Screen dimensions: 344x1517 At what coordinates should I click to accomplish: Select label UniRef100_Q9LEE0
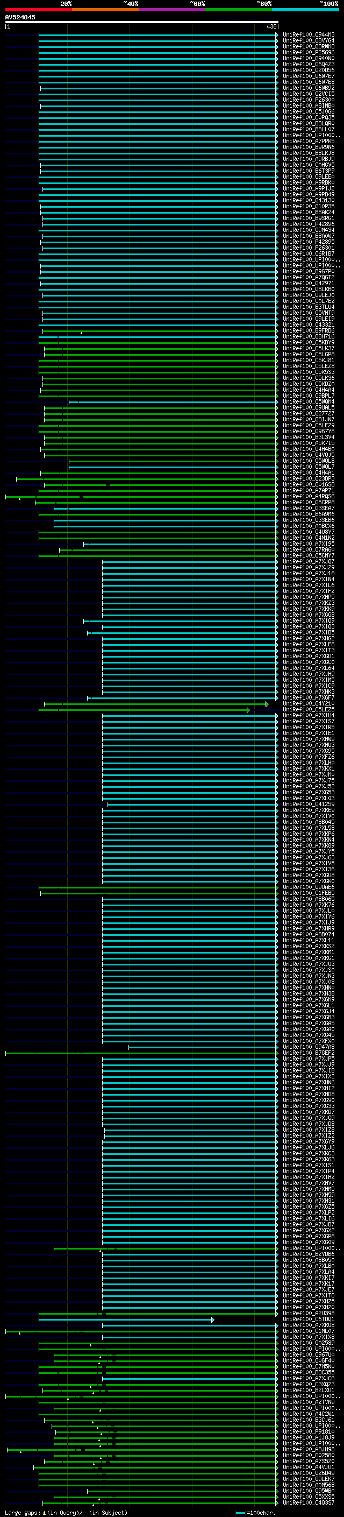click(309, 177)
